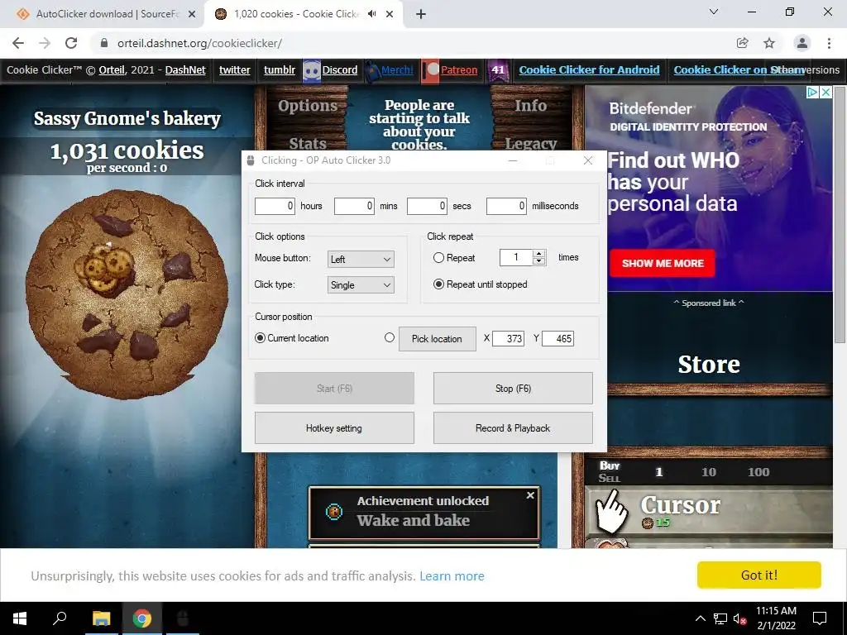Select buy amount 100 in store
Image resolution: width=847 pixels, height=635 pixels.
[758, 472]
